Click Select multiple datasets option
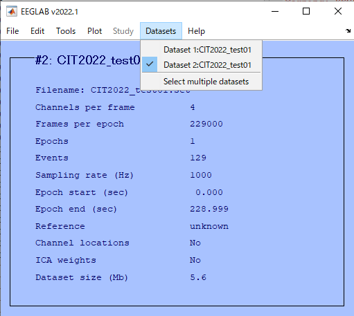The width and height of the screenshot is (354, 316). click(x=201, y=82)
